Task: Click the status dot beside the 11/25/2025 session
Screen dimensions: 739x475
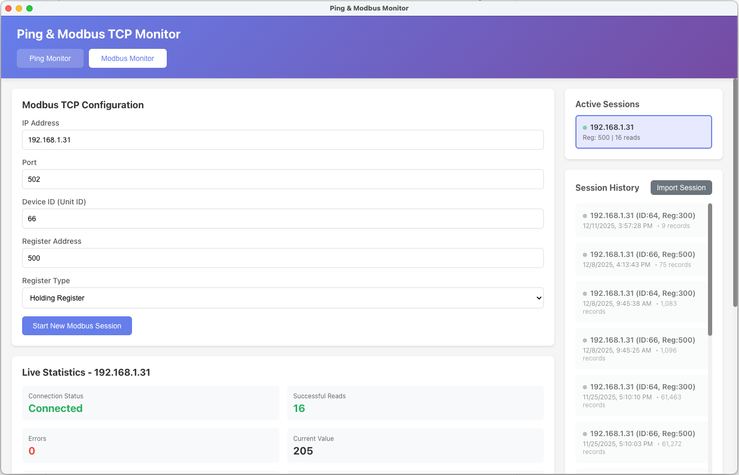Action: tap(584, 387)
